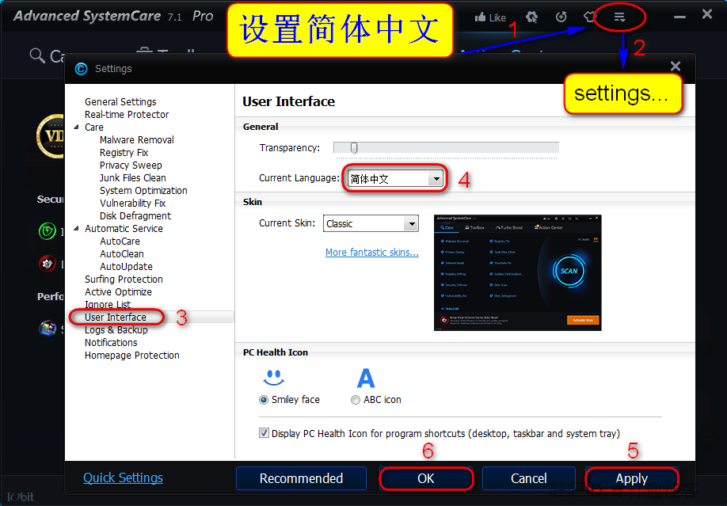Click the green shield icon in main window
Viewport: 727px width, 506px height.
point(48,230)
